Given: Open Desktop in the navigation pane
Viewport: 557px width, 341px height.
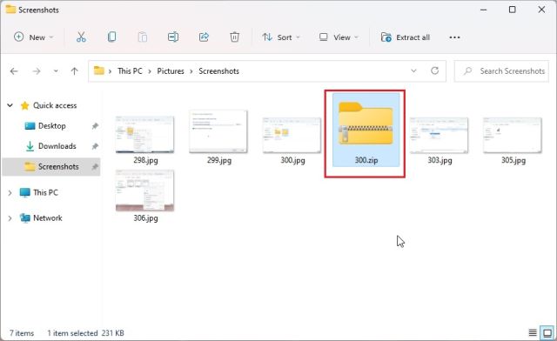Looking at the screenshot, I should [x=52, y=126].
